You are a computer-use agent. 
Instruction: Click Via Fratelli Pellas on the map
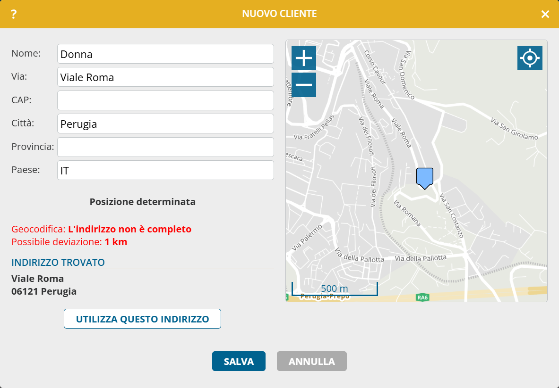tap(314, 127)
